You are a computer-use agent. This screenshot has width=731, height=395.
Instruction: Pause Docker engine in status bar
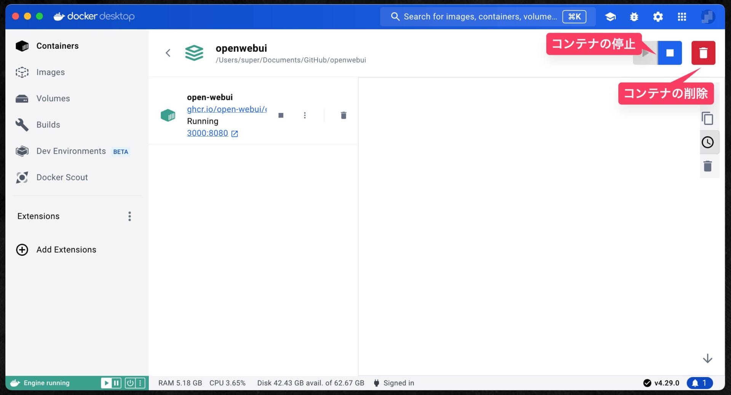point(117,383)
